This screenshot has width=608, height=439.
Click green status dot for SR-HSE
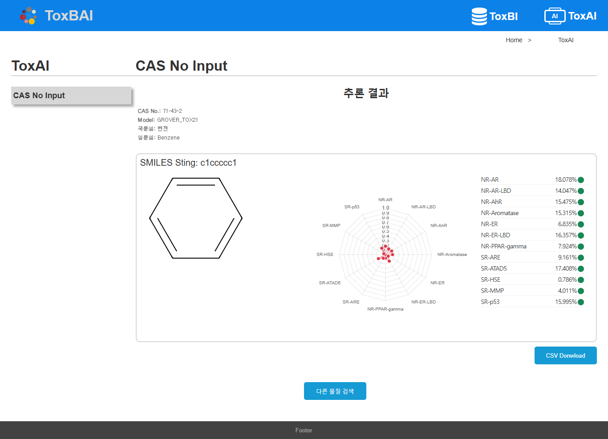(580, 280)
